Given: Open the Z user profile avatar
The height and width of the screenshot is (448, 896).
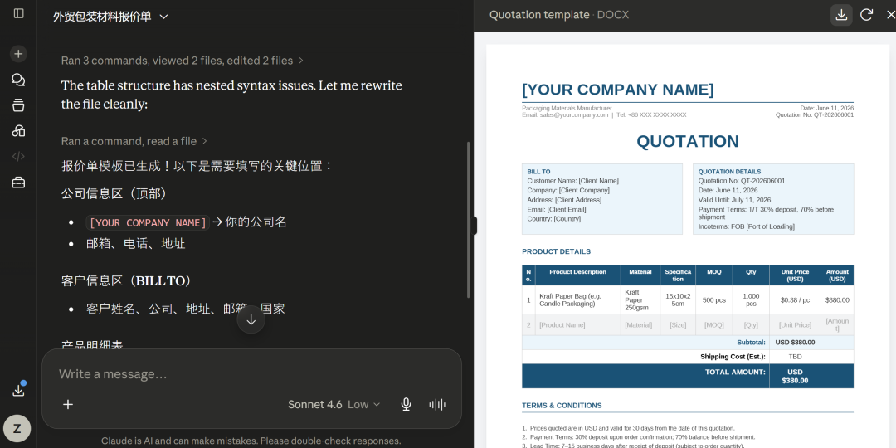Looking at the screenshot, I should click(x=17, y=429).
